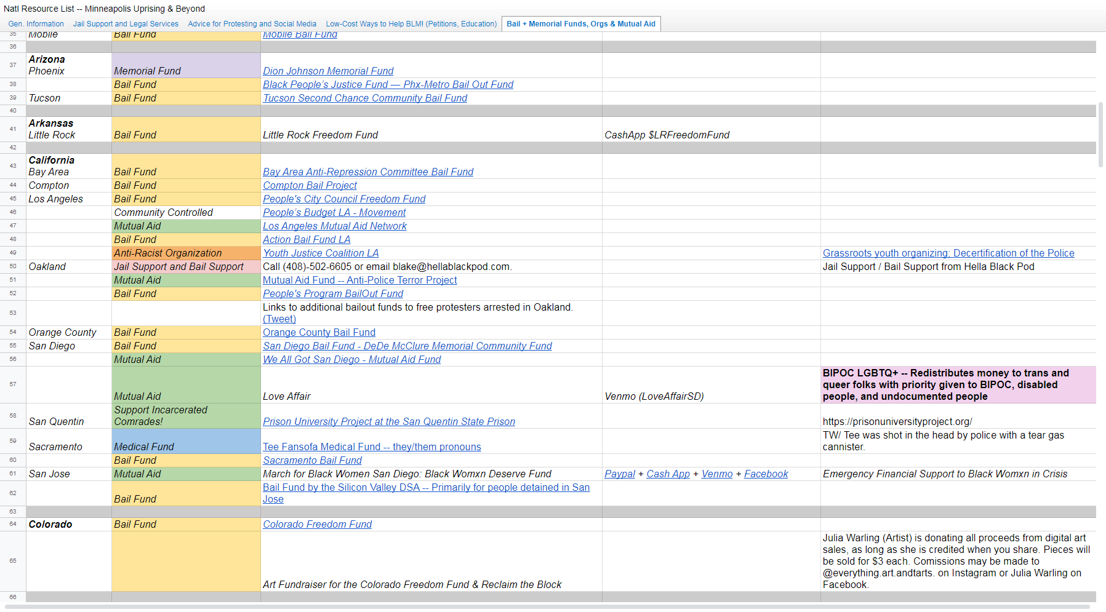Select the Colorado state heading cell

point(68,525)
